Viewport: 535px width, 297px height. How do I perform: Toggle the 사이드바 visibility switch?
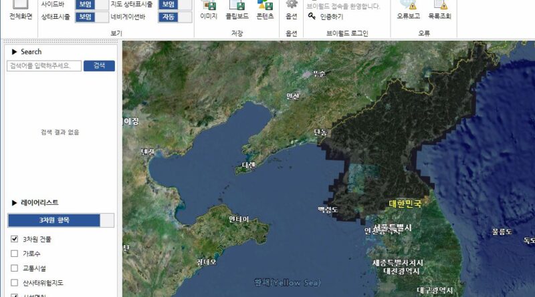tap(92, 5)
